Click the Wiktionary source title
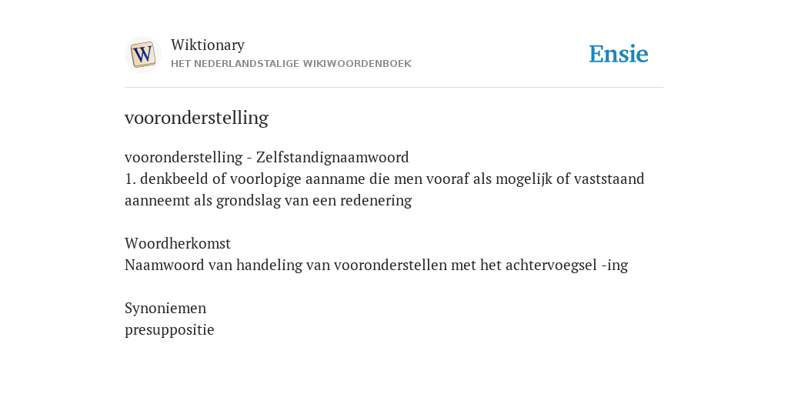This screenshot has width=788, height=394. pyautogui.click(x=208, y=45)
